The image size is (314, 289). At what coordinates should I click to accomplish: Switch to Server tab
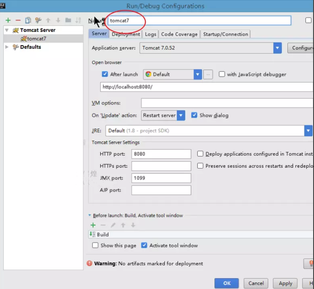pyautogui.click(x=99, y=34)
